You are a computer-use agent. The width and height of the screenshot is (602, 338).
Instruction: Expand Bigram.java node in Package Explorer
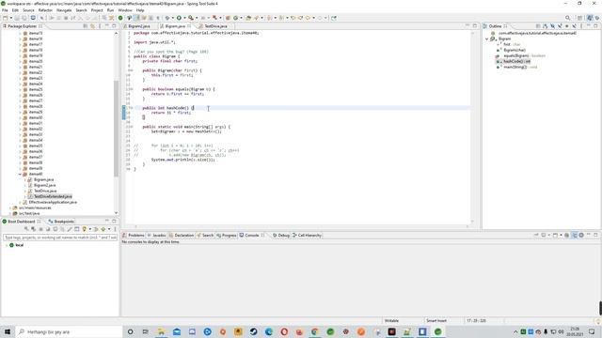click(x=25, y=179)
